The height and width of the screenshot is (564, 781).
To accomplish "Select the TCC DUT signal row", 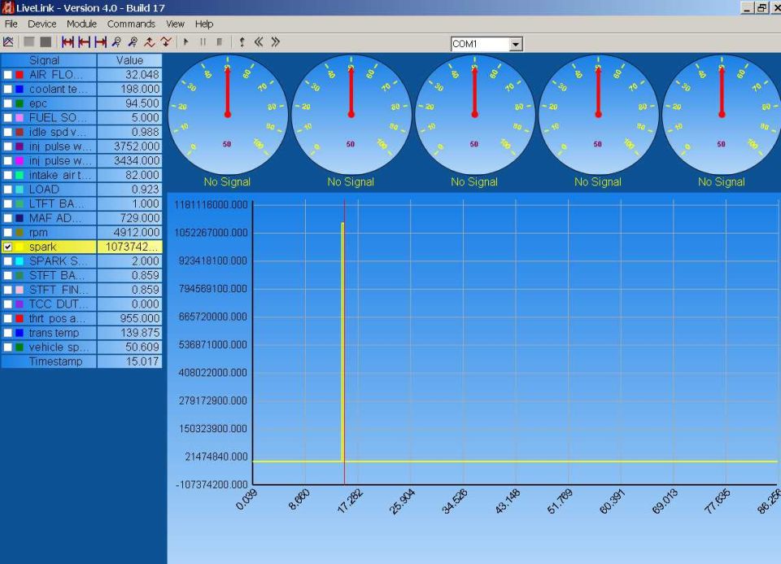I will click(x=81, y=304).
